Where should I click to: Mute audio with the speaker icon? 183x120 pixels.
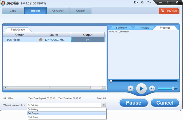pos(152,89)
